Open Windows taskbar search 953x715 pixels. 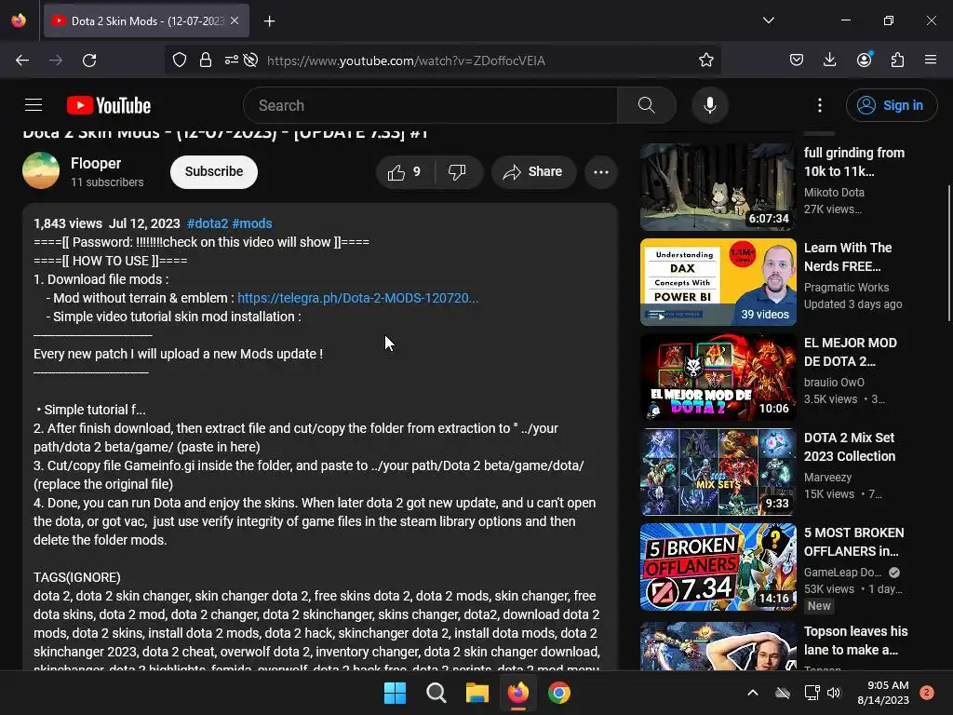pos(436,693)
